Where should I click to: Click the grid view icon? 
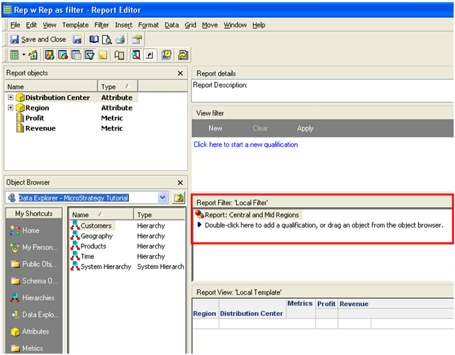pos(14,55)
